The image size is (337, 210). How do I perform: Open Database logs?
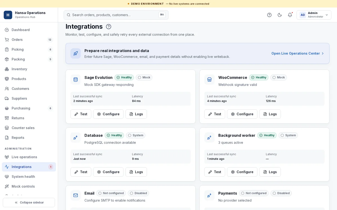pyautogui.click(x=136, y=172)
